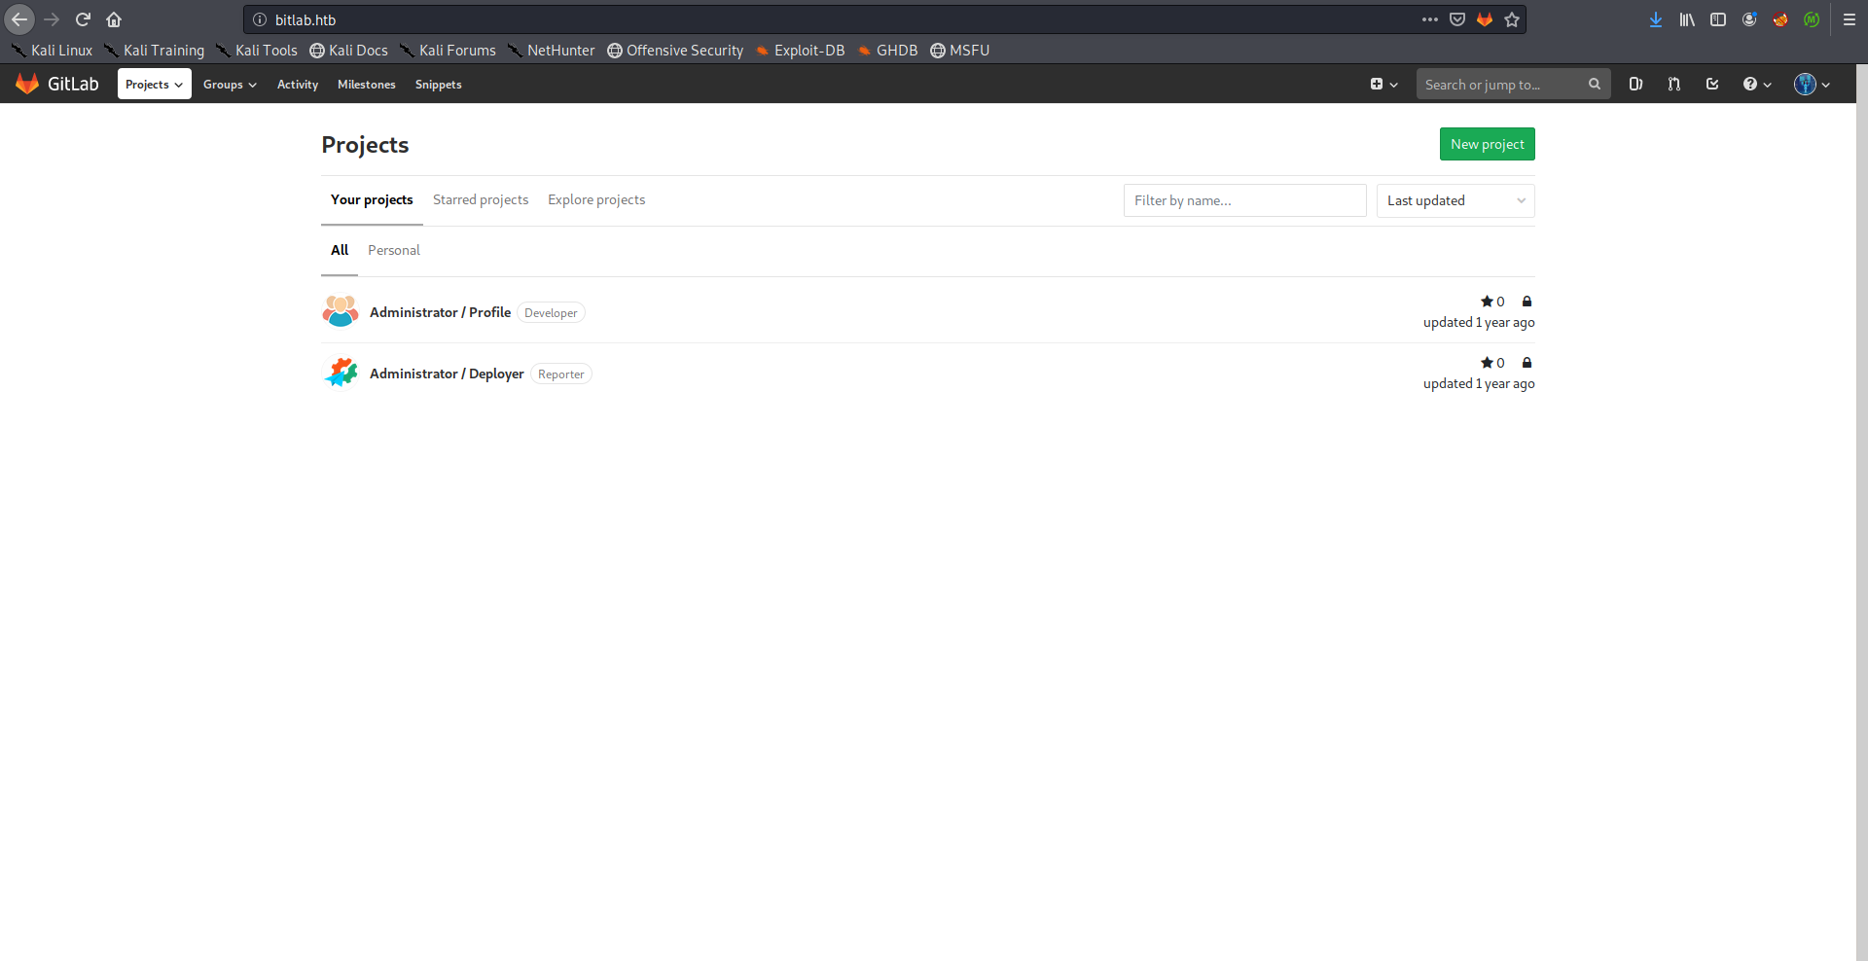Open the user avatar menu

[1812, 85]
